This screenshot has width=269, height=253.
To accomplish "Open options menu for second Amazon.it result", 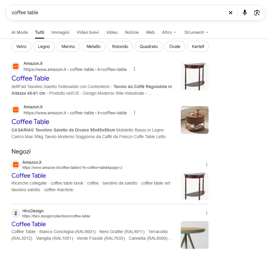I will (134, 113).
